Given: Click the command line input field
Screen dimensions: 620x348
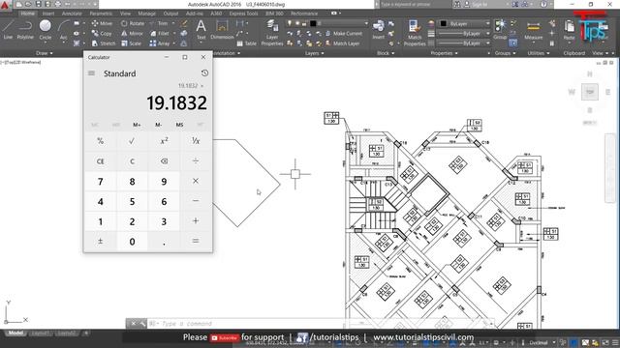Looking at the screenshot, I should tap(321, 324).
